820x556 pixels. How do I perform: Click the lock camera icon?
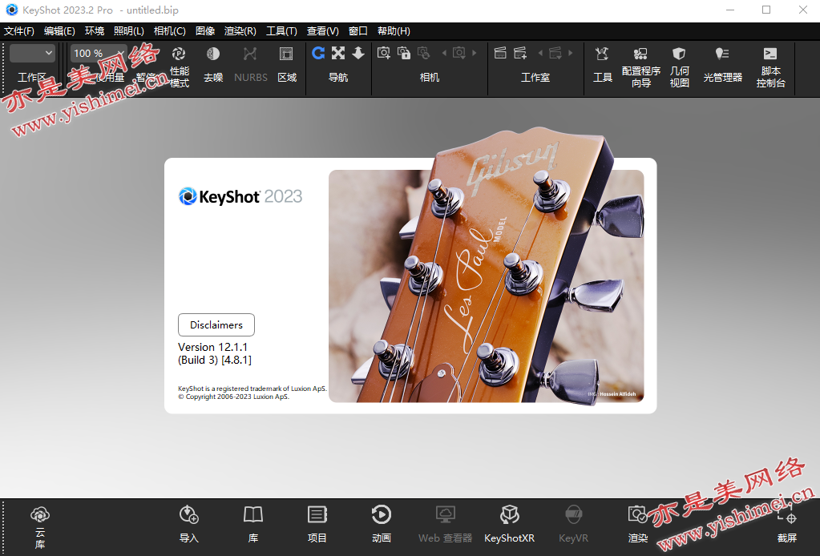click(404, 53)
